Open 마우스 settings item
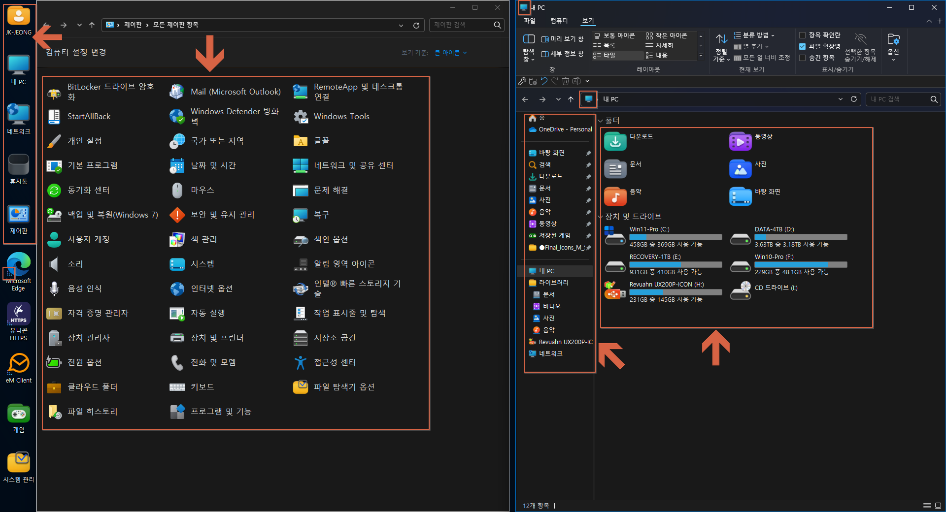 click(x=192, y=190)
